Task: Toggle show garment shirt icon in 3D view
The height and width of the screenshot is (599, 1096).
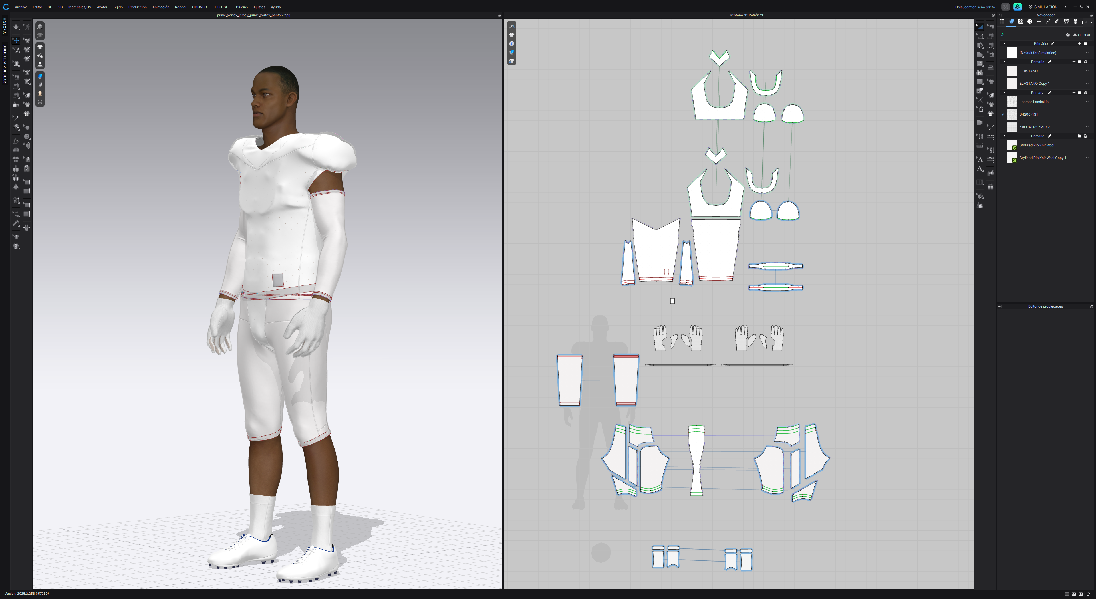Action: click(40, 47)
